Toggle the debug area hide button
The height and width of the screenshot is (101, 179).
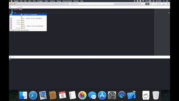point(11,57)
